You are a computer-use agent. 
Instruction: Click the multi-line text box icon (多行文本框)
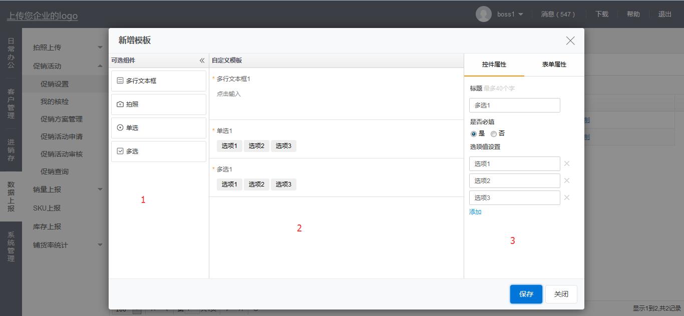point(120,80)
